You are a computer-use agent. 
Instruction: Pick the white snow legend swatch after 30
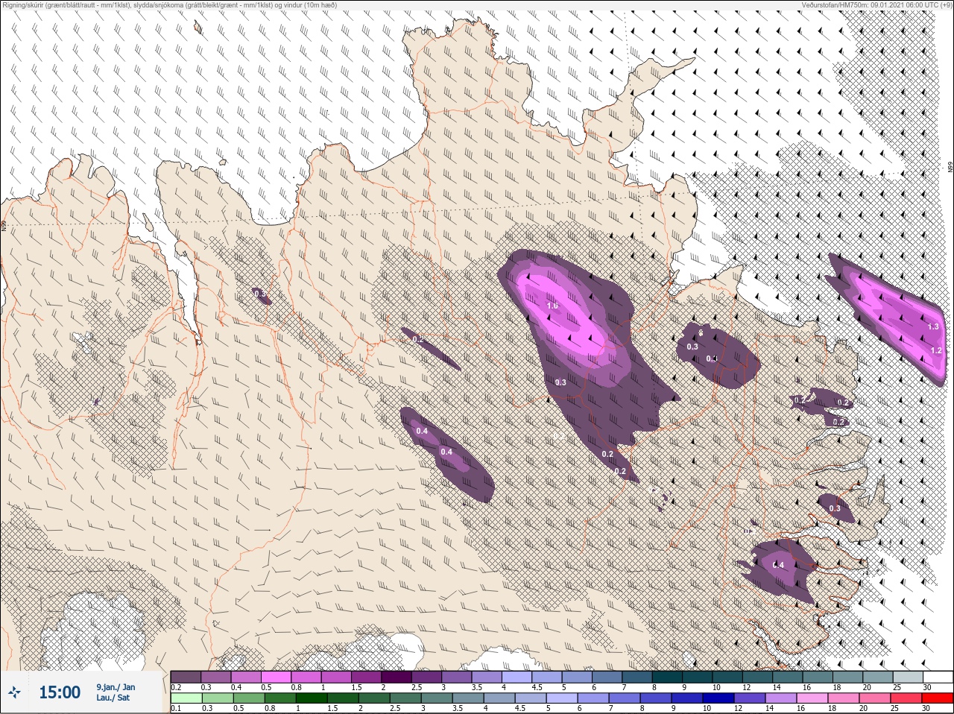938,677
